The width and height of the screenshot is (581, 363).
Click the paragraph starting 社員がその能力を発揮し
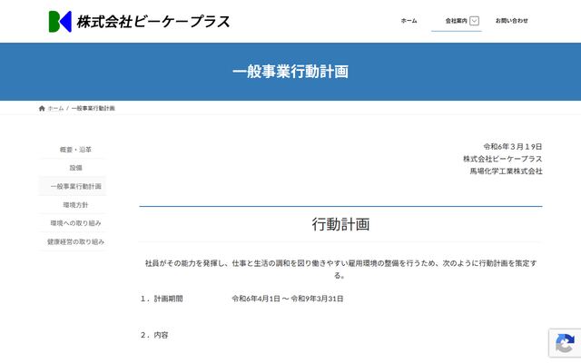340,269
